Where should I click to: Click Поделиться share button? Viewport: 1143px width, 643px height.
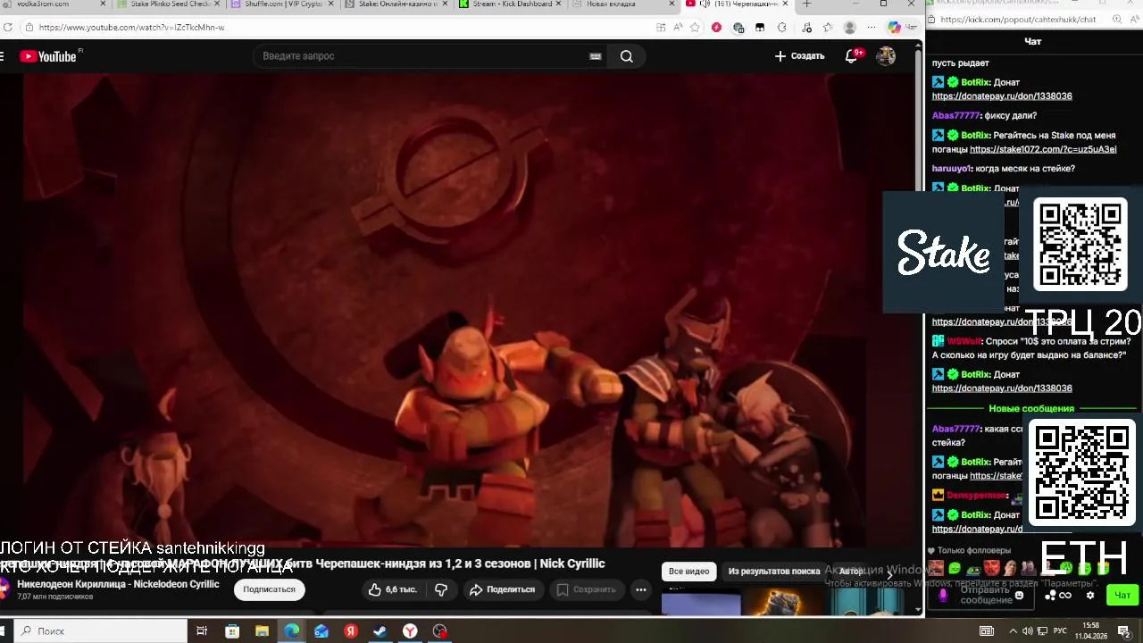pyautogui.click(x=502, y=589)
